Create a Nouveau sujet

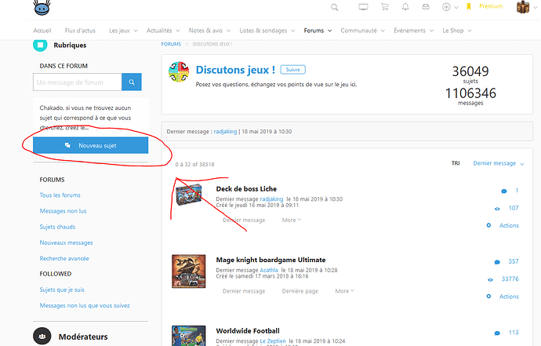coord(91,145)
